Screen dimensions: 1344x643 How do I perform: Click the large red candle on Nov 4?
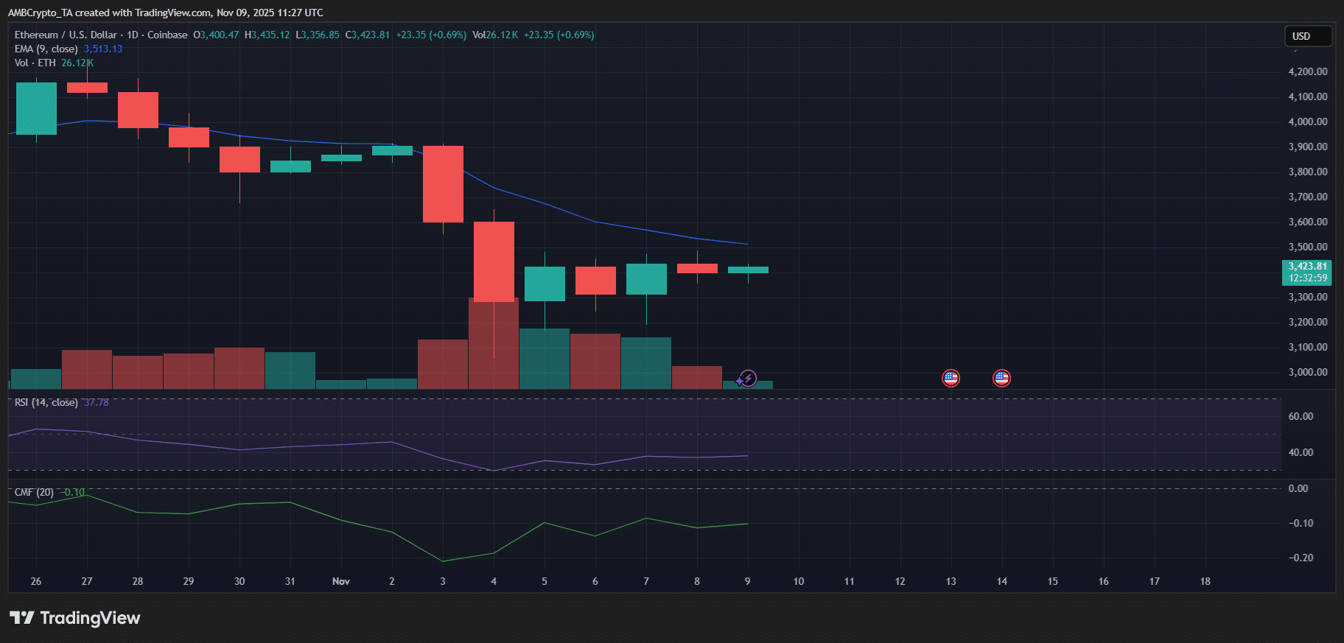coord(494,261)
